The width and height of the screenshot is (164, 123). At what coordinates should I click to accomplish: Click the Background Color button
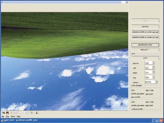point(145,45)
